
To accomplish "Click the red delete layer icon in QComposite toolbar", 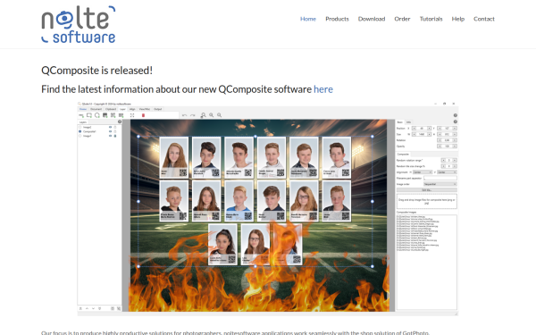I will [x=143, y=115].
